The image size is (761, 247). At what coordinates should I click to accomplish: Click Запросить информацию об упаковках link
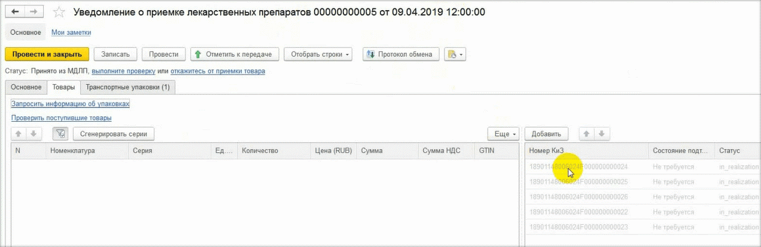click(70, 104)
